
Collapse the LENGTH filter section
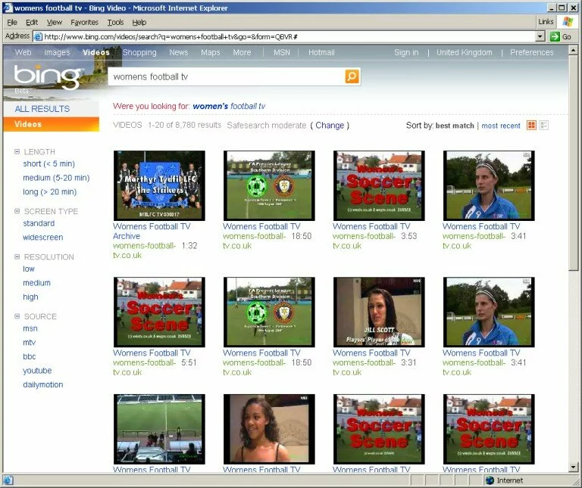(x=17, y=151)
